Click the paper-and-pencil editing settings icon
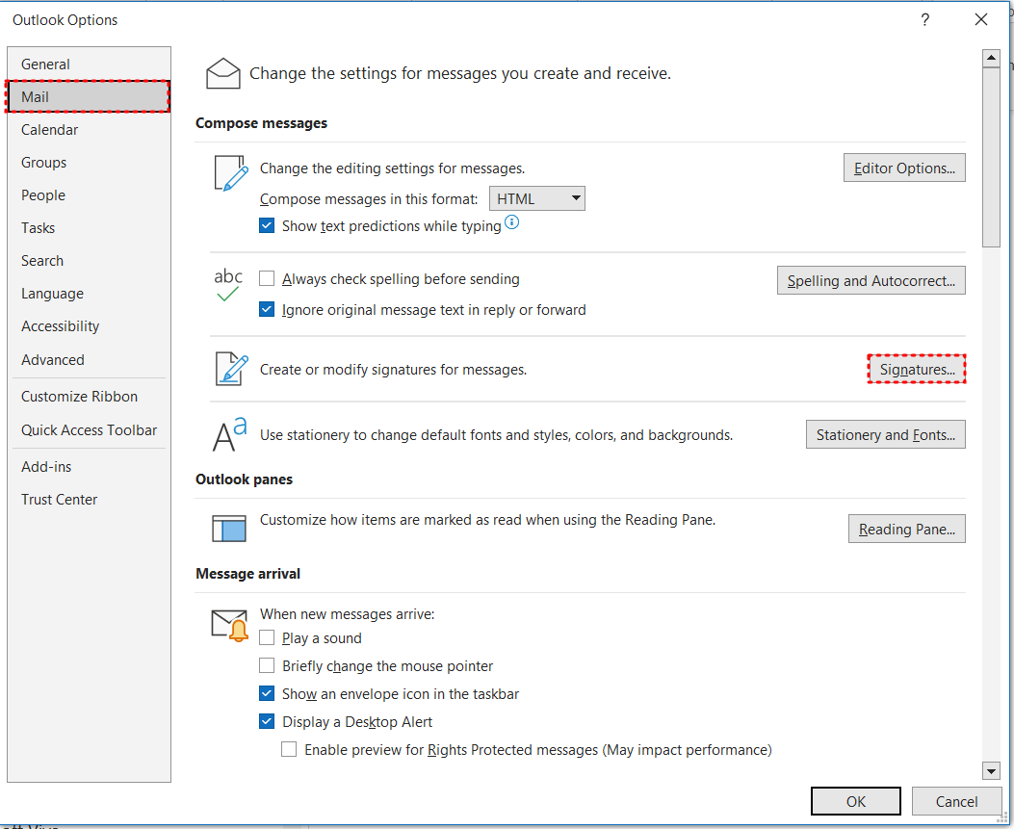Image resolution: width=1014 pixels, height=829 pixels. pos(231,173)
